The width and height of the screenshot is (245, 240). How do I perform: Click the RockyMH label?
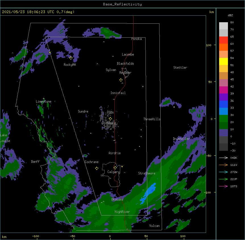tap(70, 65)
